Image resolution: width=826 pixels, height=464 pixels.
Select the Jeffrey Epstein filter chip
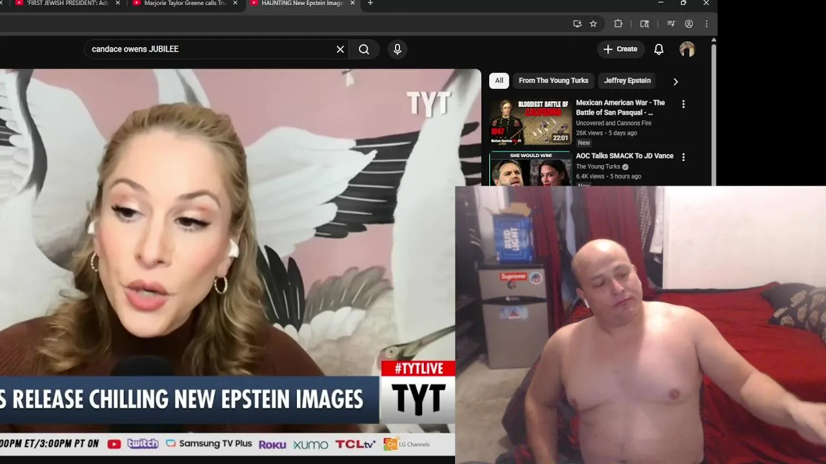627,81
